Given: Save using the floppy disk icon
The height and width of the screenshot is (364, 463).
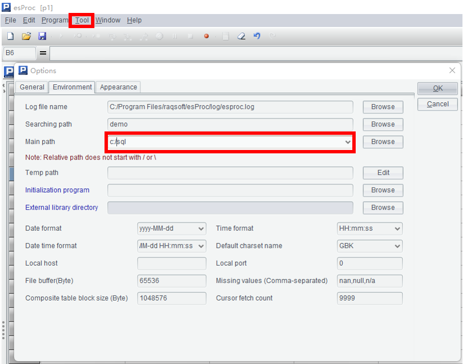Looking at the screenshot, I should point(42,36).
